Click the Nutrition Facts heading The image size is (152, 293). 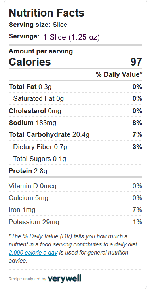click(47, 13)
